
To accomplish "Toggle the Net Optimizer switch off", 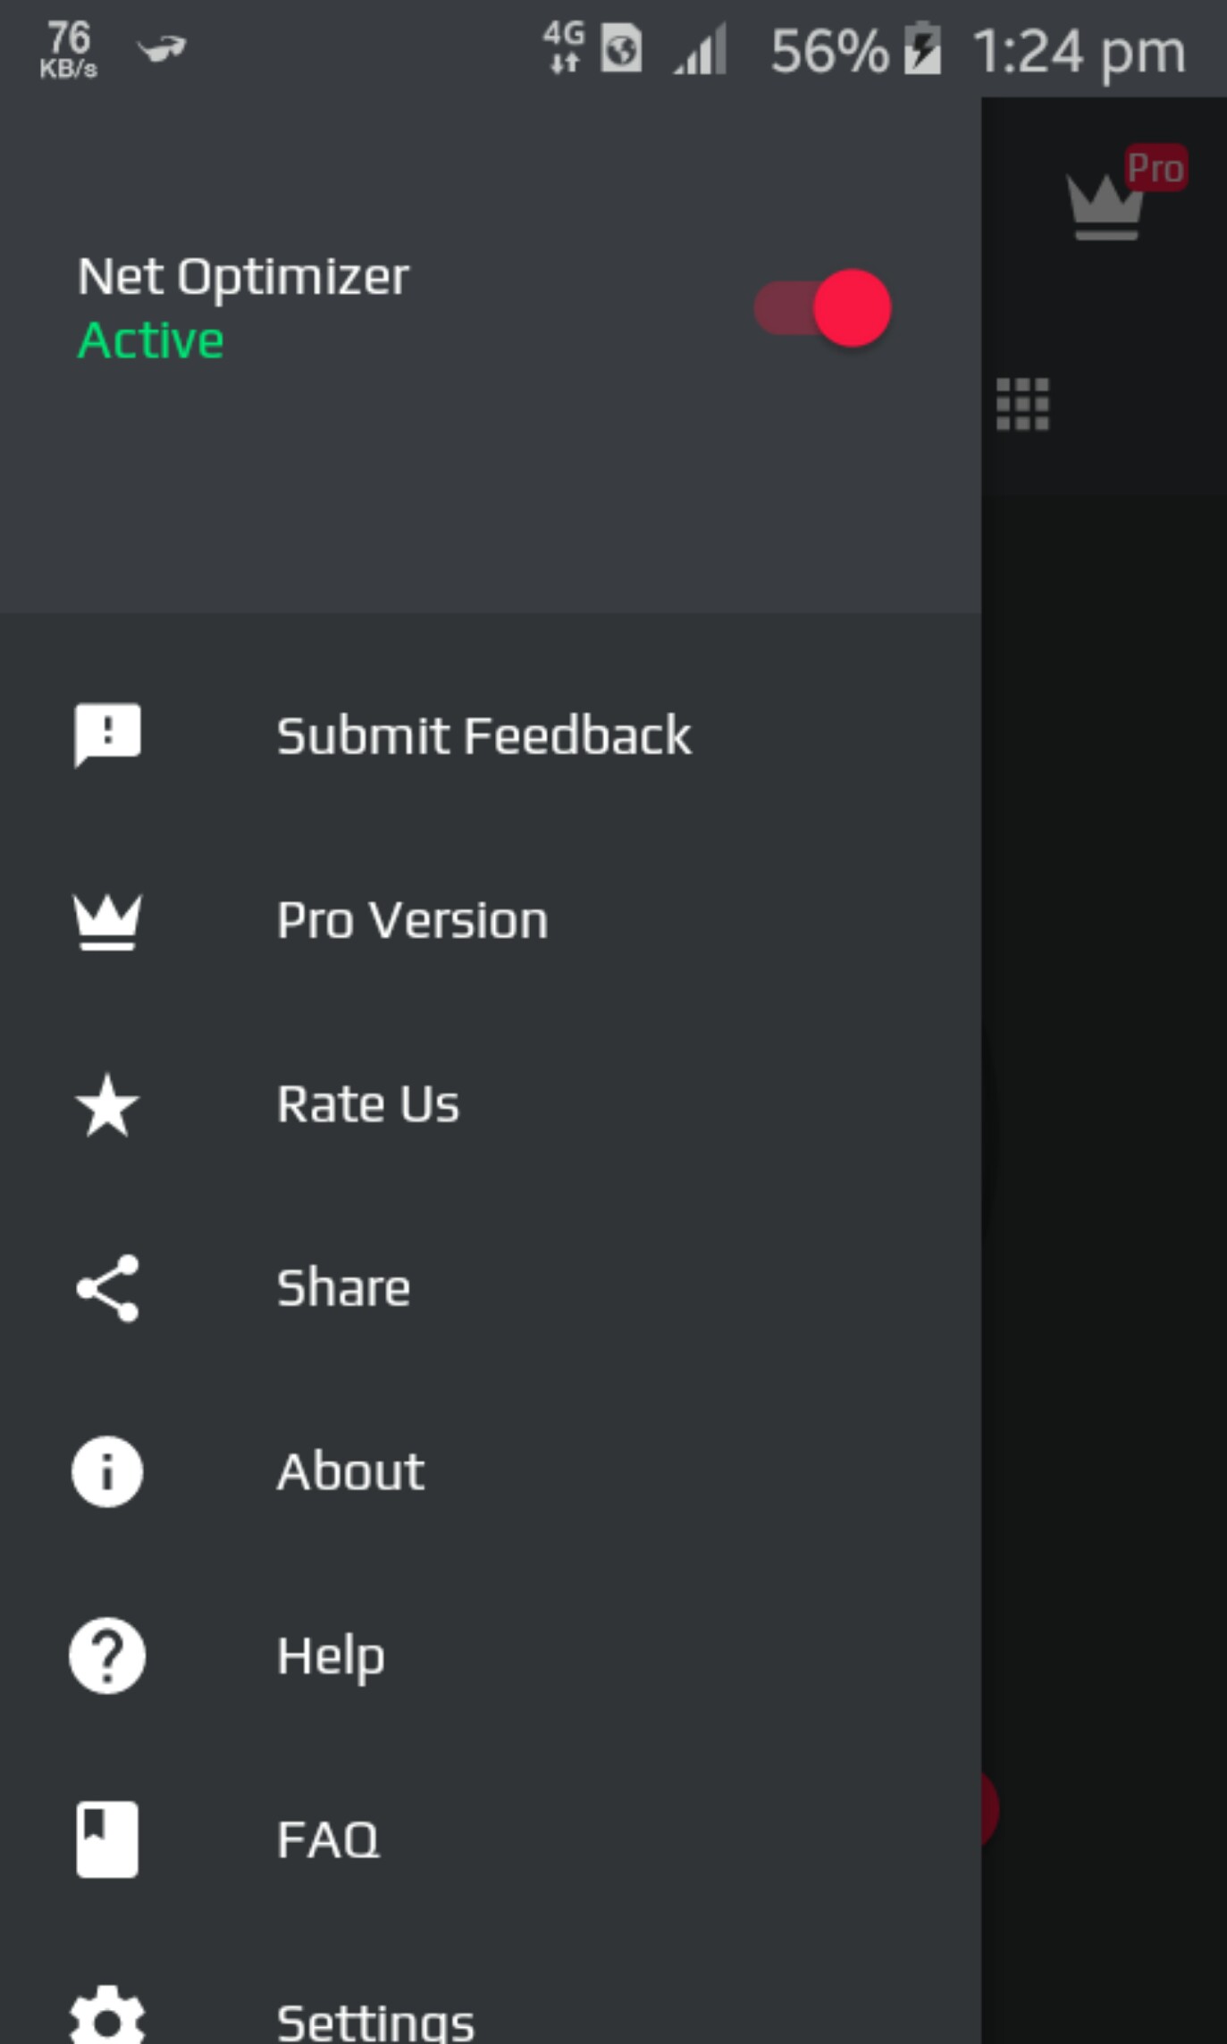I will point(822,308).
